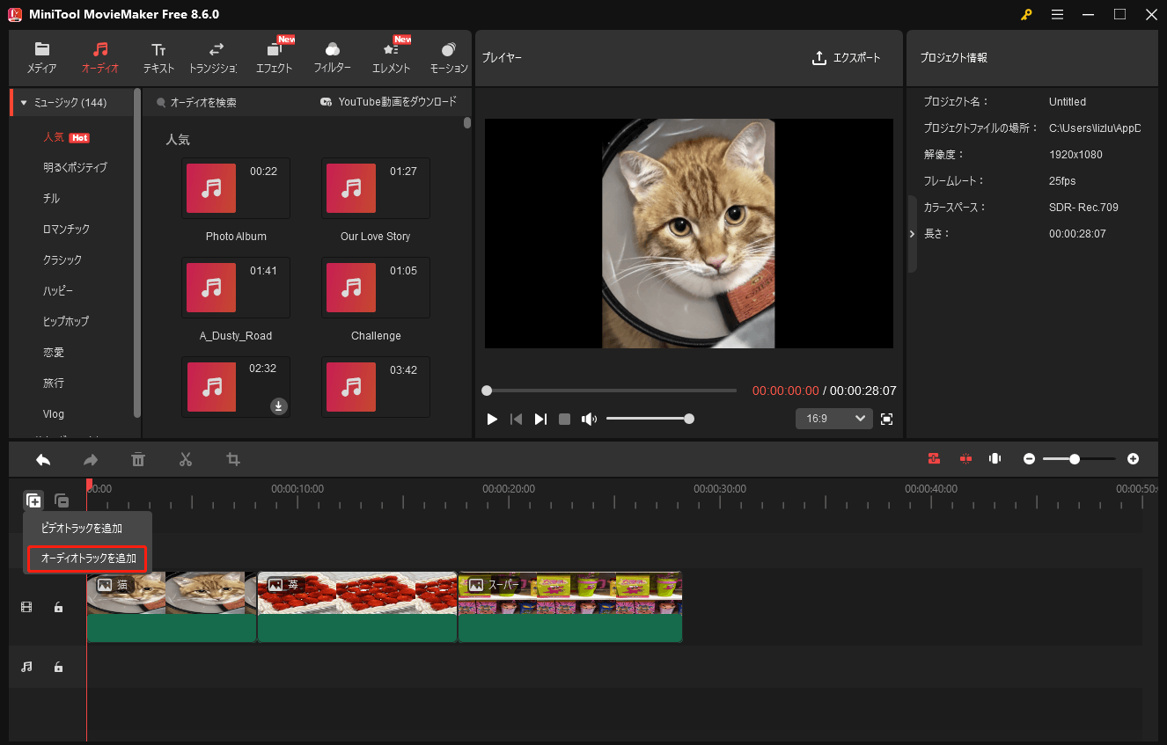Switch to the テキスト tab
1167x745 pixels.
(158, 57)
